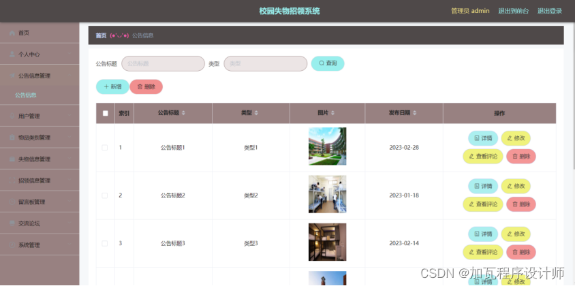Click the red 删除 button above the table
The image size is (575, 286).
146,87
